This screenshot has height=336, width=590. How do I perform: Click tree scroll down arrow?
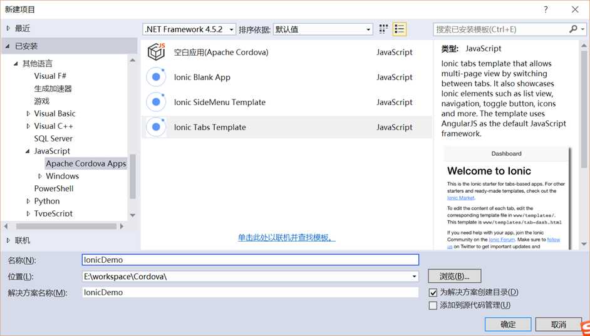point(132,215)
